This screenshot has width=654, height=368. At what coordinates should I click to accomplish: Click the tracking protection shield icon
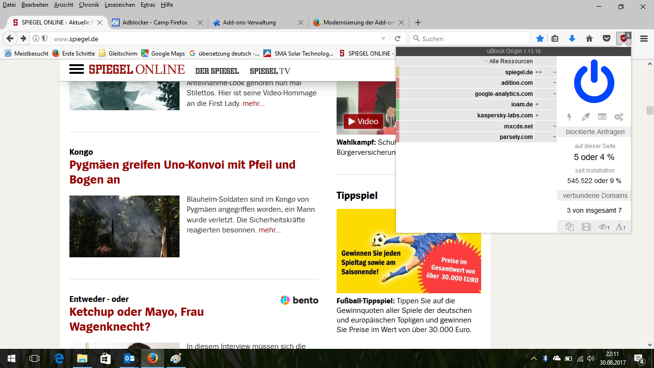[x=45, y=38]
